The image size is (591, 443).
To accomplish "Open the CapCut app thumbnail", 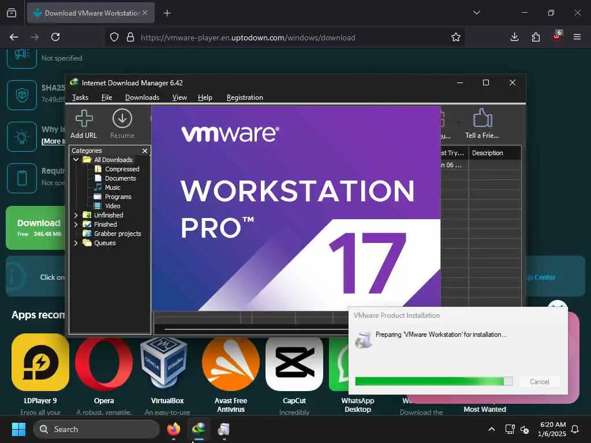I will click(x=294, y=363).
